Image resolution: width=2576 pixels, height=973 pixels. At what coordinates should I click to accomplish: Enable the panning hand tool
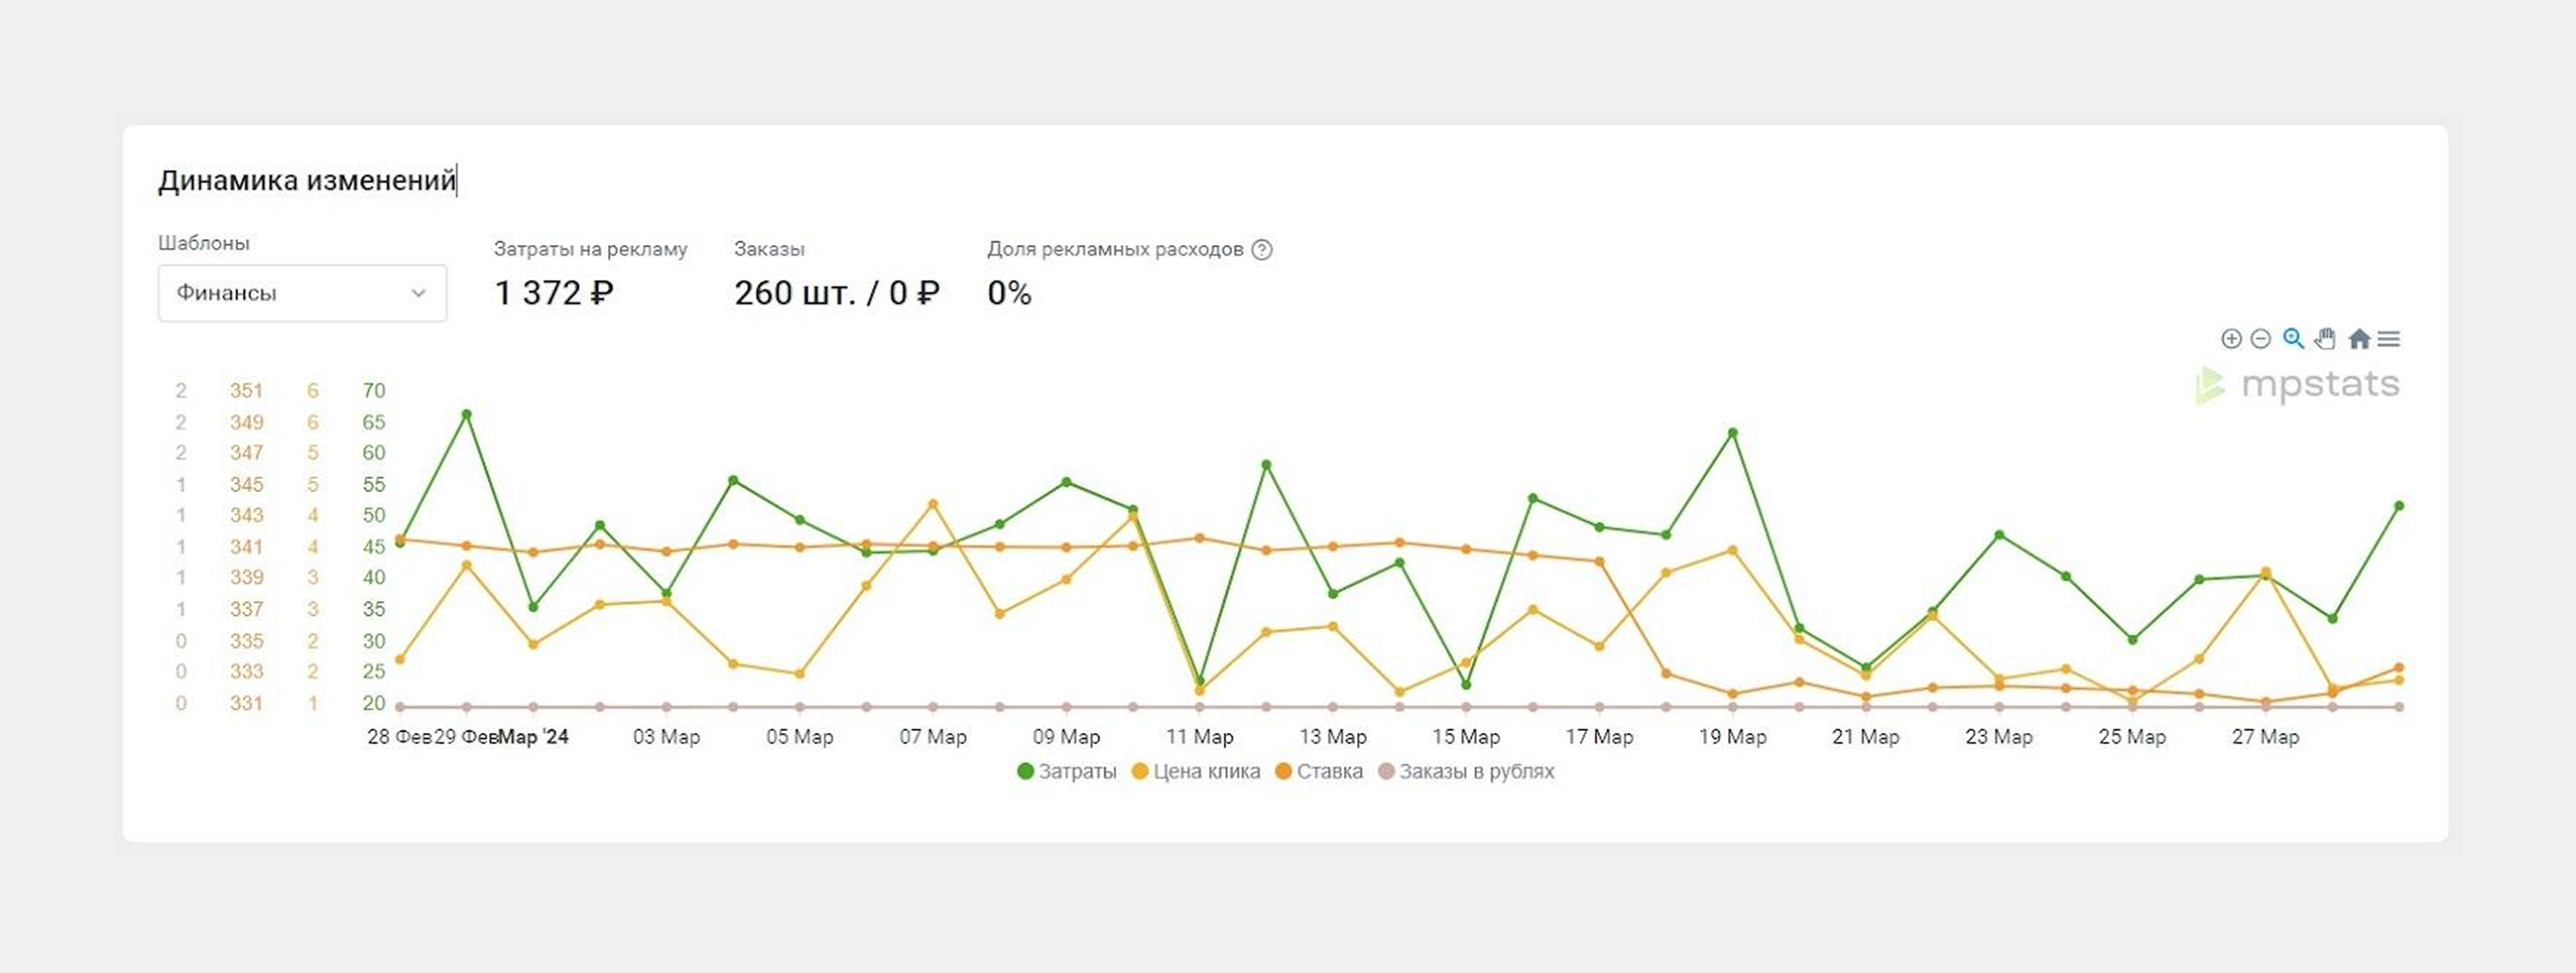point(2326,338)
